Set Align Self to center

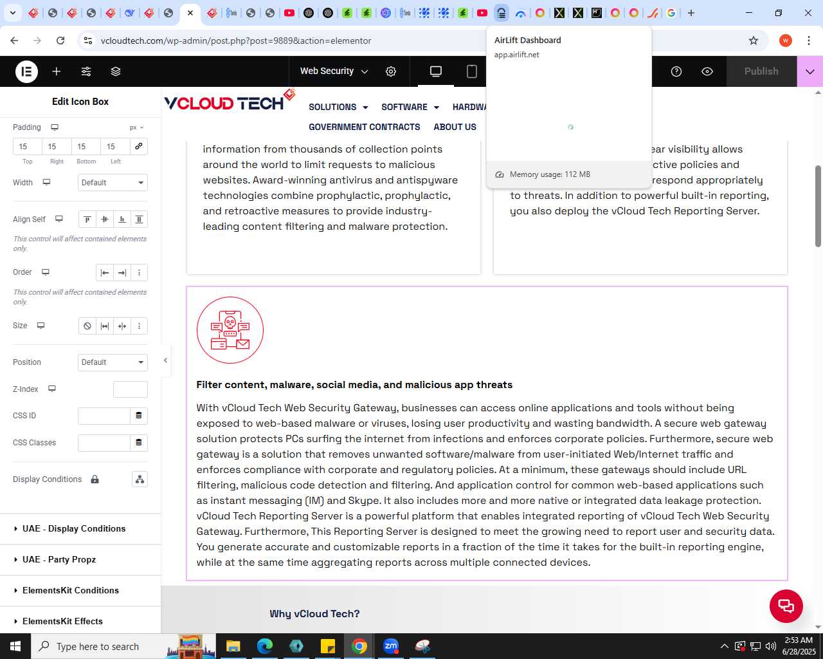pos(105,219)
